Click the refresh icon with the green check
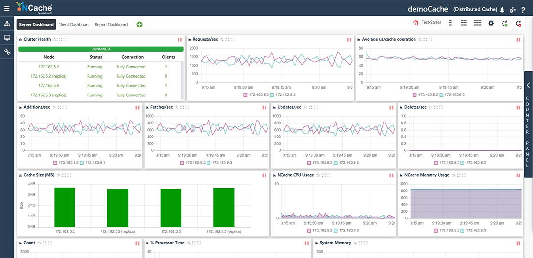This screenshot has height=258, width=533. (x=505, y=24)
